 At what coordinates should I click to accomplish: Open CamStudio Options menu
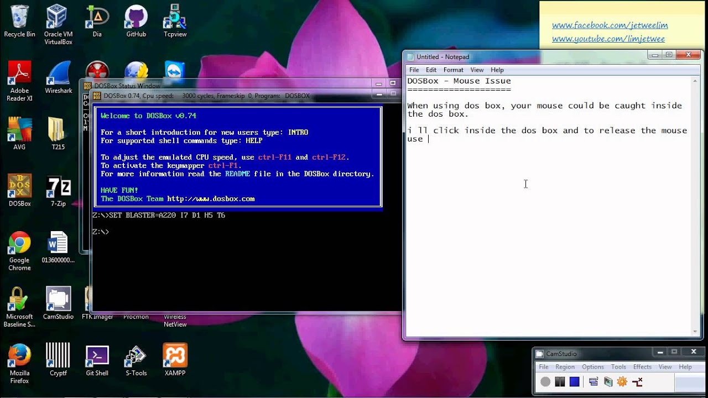click(592, 366)
